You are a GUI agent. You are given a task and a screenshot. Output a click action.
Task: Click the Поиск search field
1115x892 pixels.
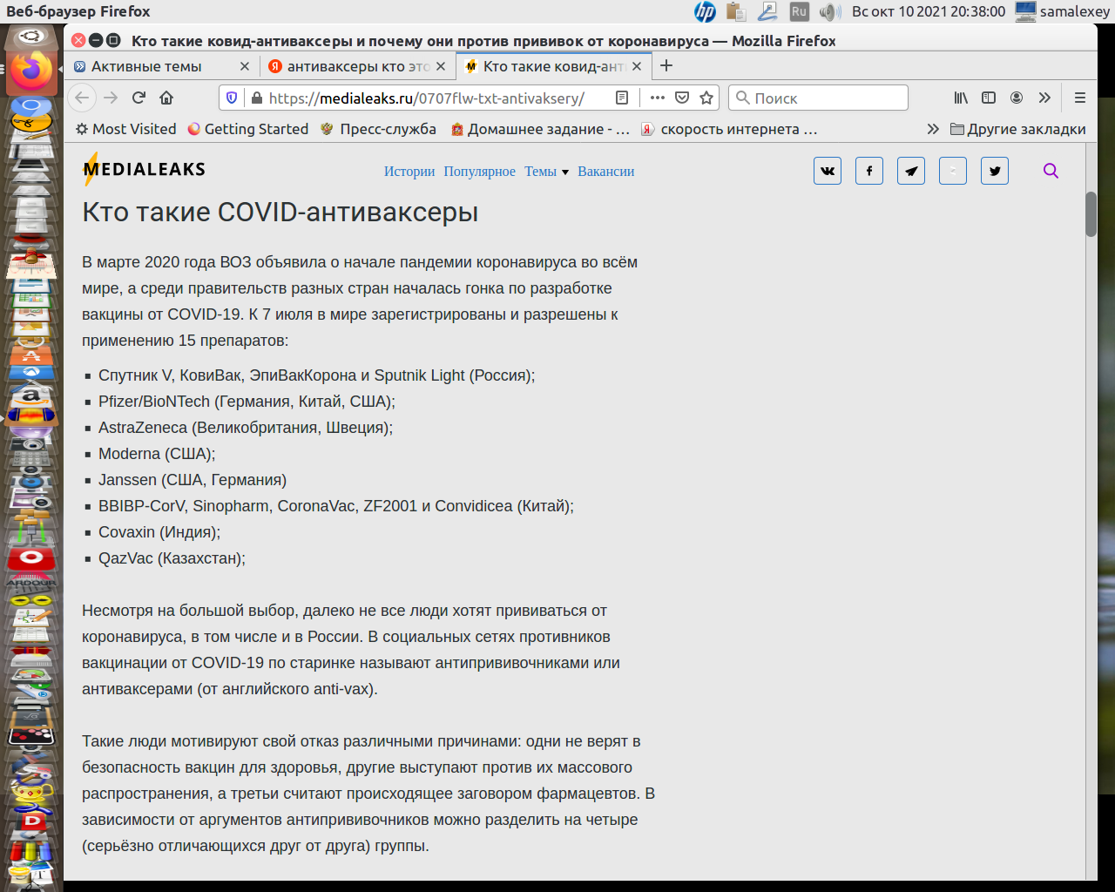tap(818, 98)
